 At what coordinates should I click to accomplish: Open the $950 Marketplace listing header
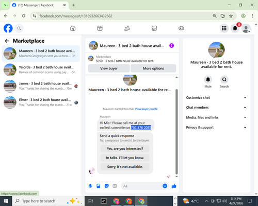pyautogui.click(x=132, y=59)
